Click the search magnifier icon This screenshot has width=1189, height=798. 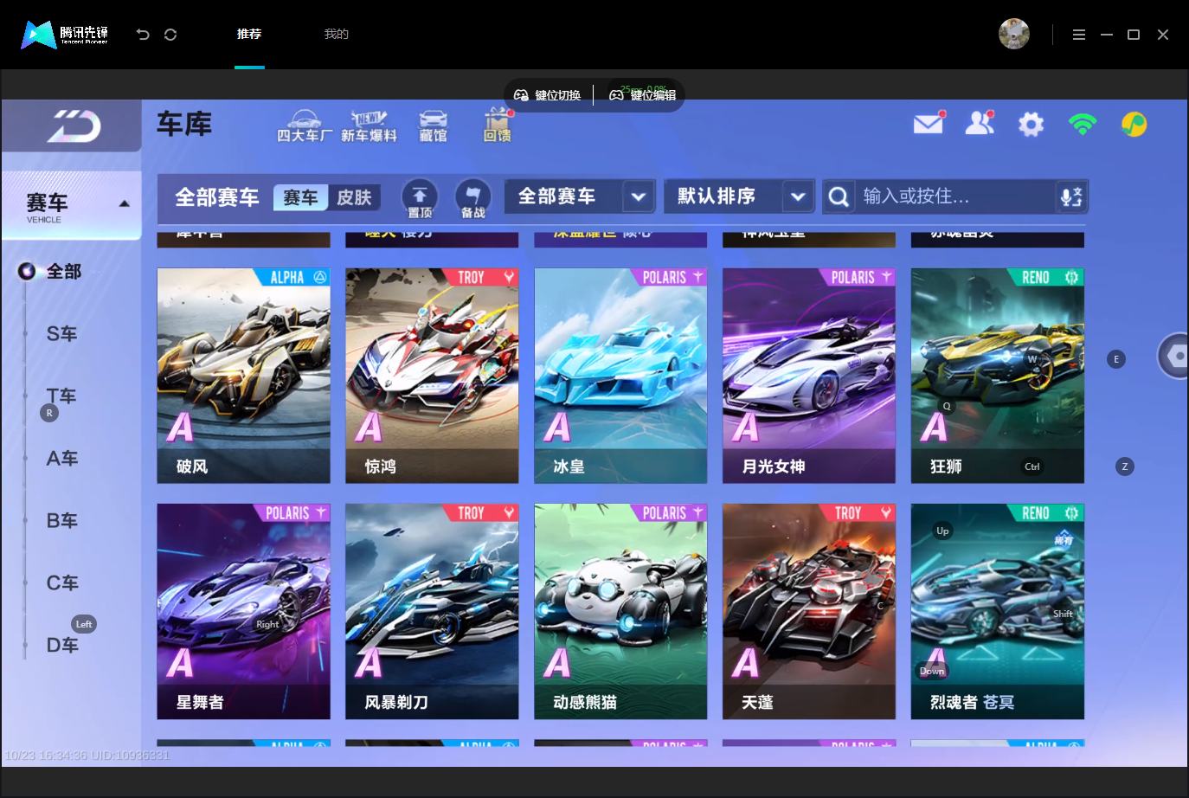[x=838, y=196]
